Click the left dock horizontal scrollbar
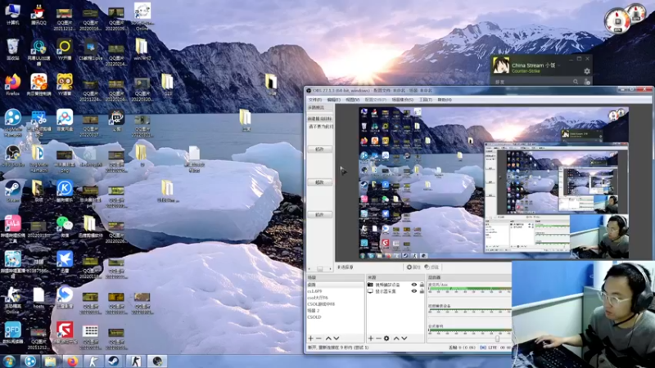 [x=320, y=269]
